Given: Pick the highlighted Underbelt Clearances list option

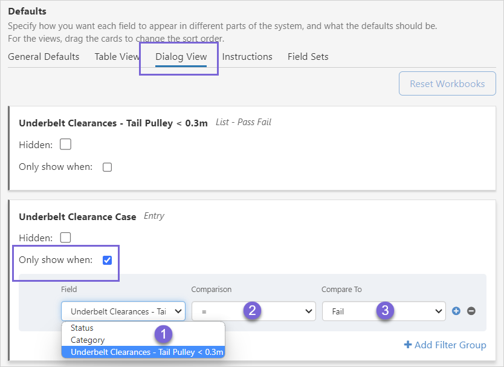Looking at the screenshot, I should [x=146, y=352].
